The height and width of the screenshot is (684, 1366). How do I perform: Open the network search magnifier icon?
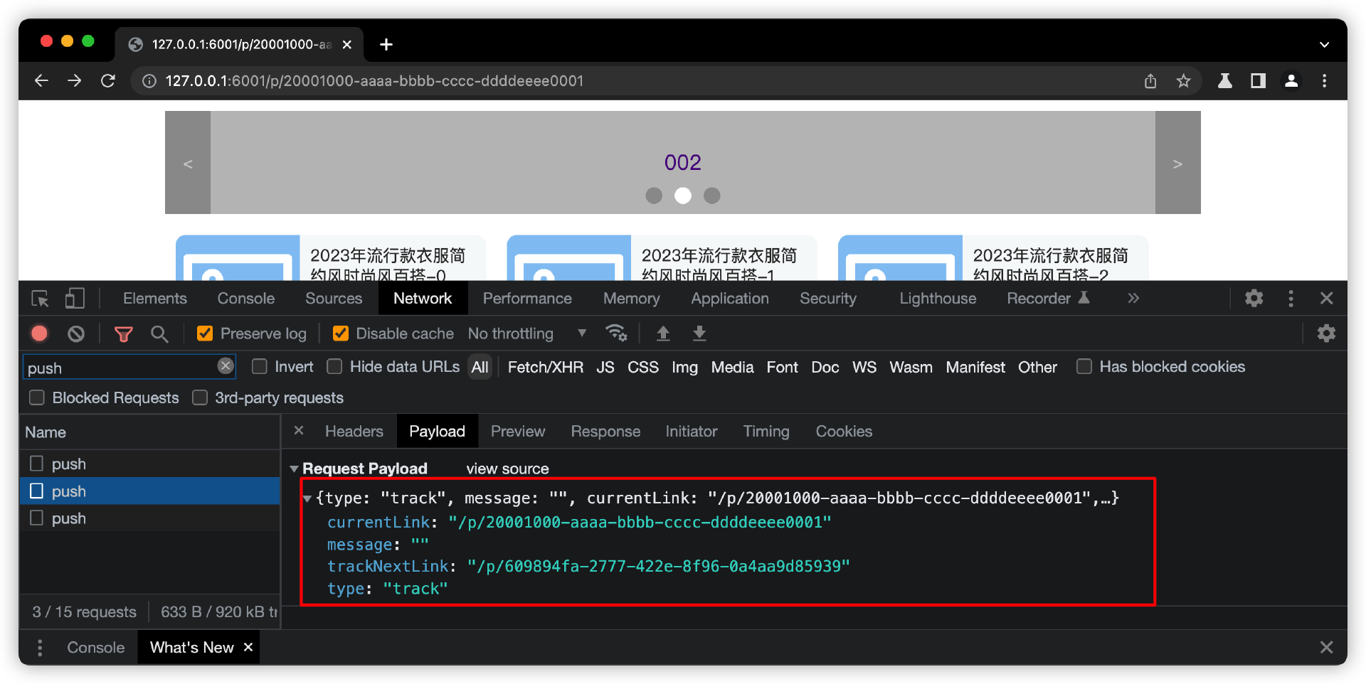coord(159,333)
